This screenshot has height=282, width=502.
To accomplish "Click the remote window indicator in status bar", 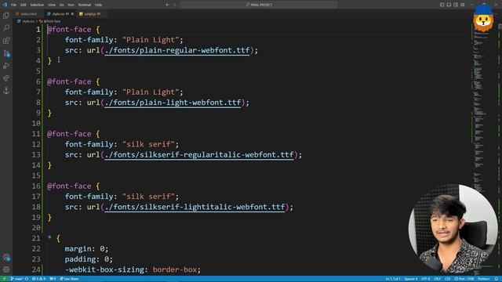I will 4,279.
